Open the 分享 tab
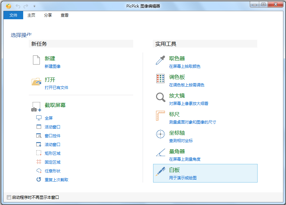Viewport: 286px width, 205px height. coord(48,15)
